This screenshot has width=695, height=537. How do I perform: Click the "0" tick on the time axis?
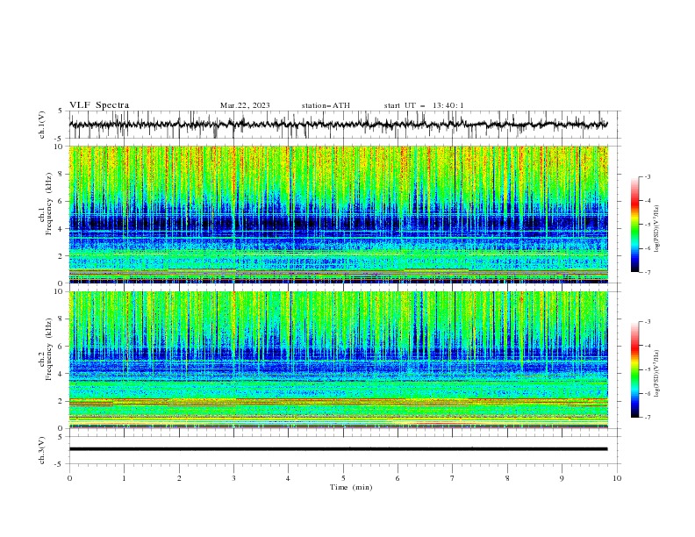coord(69,478)
